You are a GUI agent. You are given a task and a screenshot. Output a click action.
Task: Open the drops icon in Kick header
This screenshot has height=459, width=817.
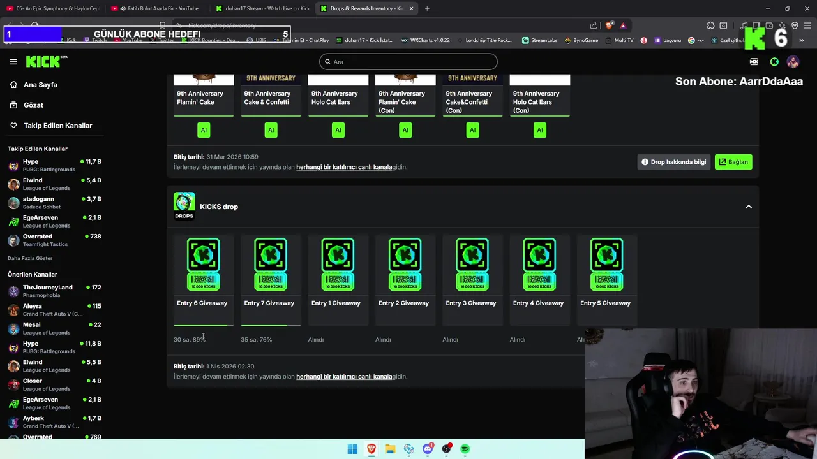[754, 62]
